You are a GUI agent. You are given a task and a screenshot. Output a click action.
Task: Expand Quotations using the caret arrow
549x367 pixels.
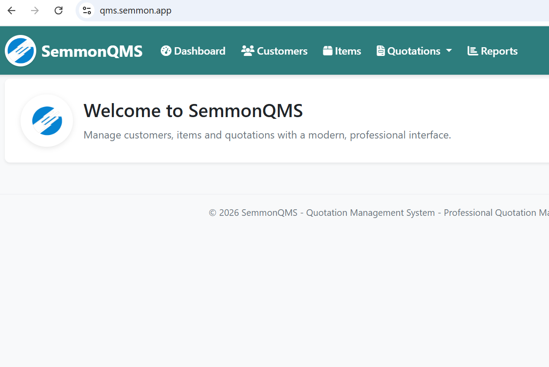pyautogui.click(x=449, y=51)
